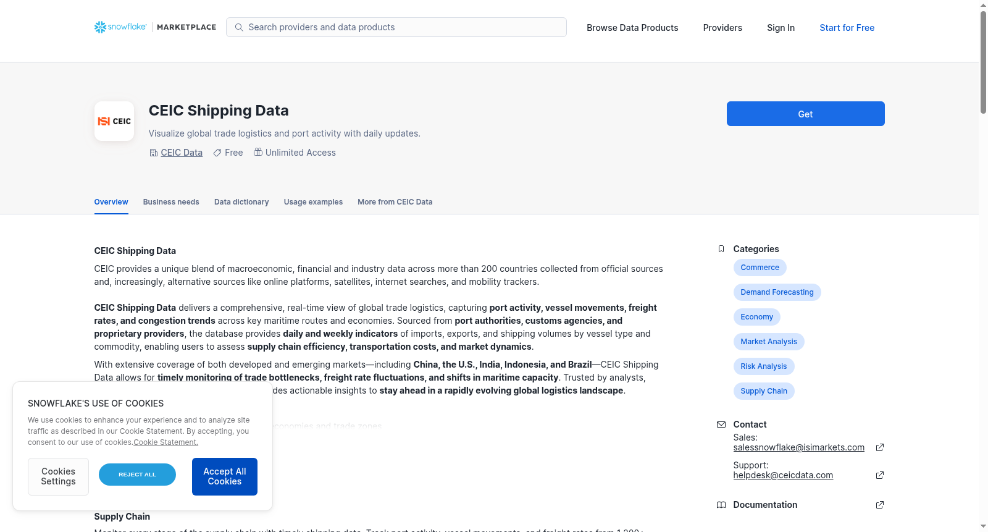Screen dimensions: 988x532
Task: Click the bookmark icon next to Categories
Action: tap(721, 249)
